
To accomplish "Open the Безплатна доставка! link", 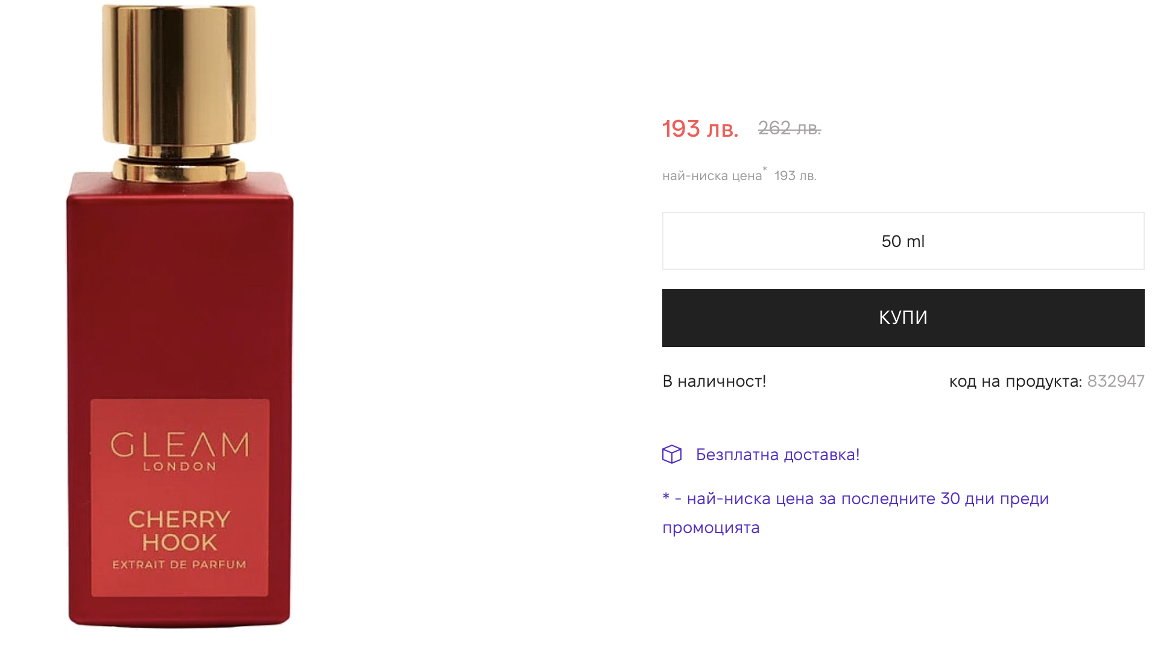I will [x=777, y=455].
